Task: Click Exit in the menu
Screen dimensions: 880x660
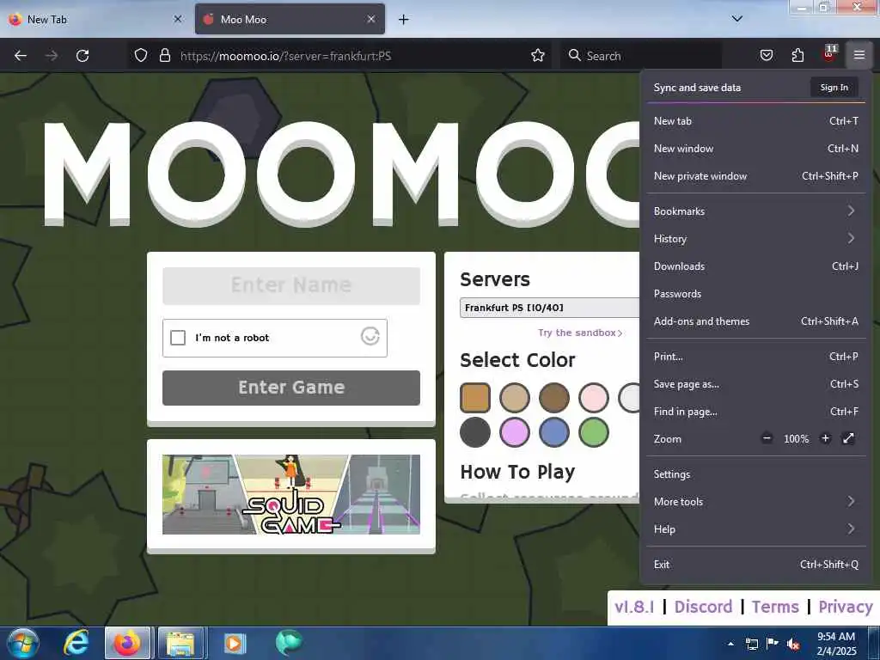Action: click(x=755, y=564)
